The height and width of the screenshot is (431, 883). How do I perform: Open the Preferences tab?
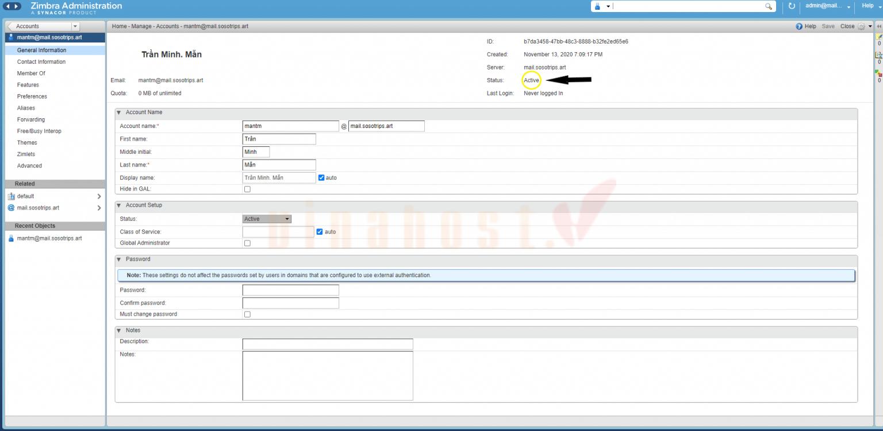tap(32, 96)
